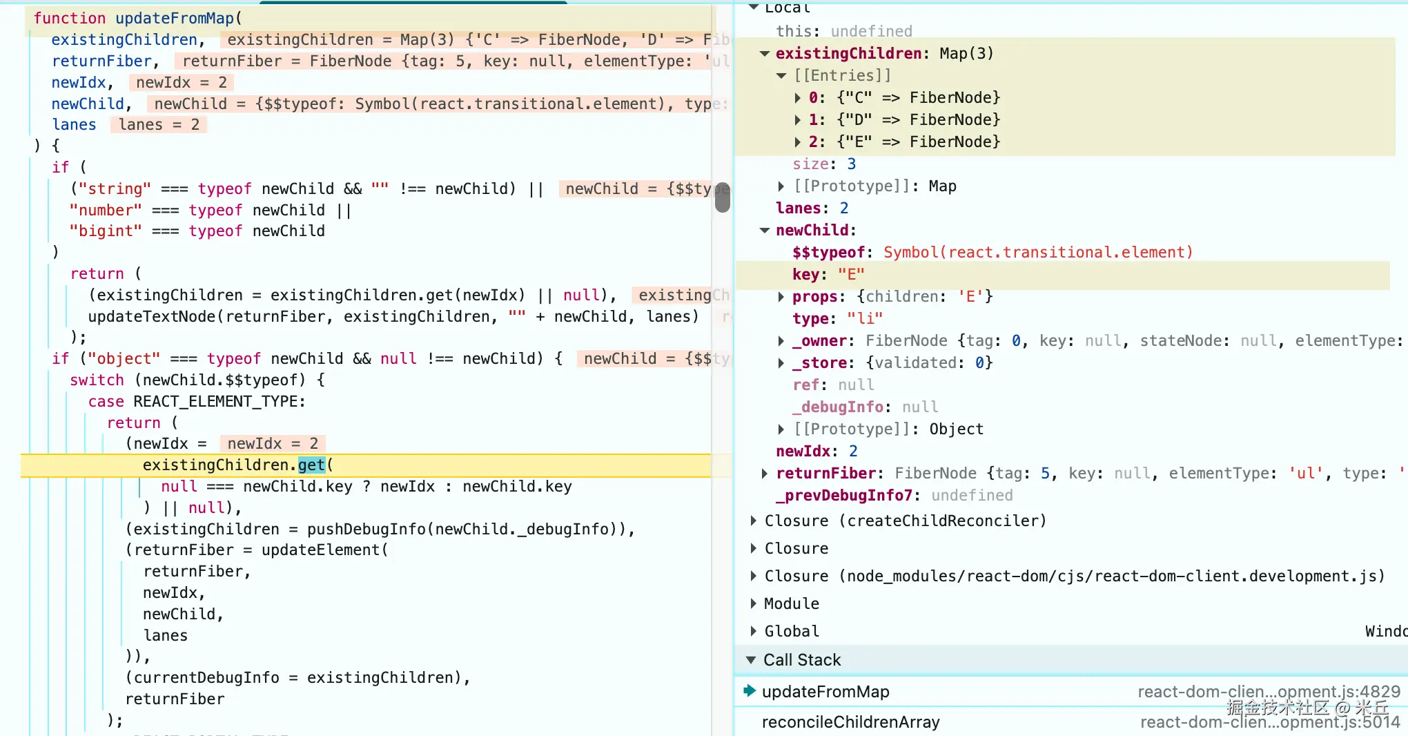Expand the _owner FiberNode property
This screenshot has height=736, width=1408.
pos(781,341)
